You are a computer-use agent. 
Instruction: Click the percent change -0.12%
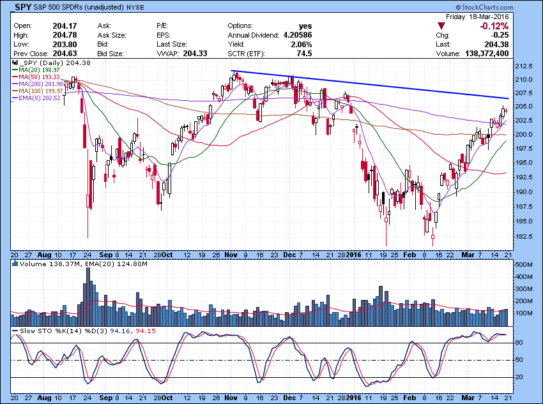pyautogui.click(x=494, y=26)
